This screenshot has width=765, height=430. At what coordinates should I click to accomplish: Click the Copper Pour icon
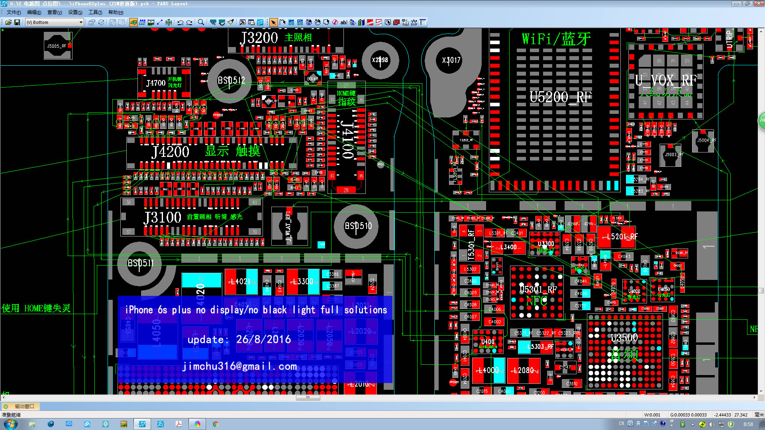click(309, 22)
